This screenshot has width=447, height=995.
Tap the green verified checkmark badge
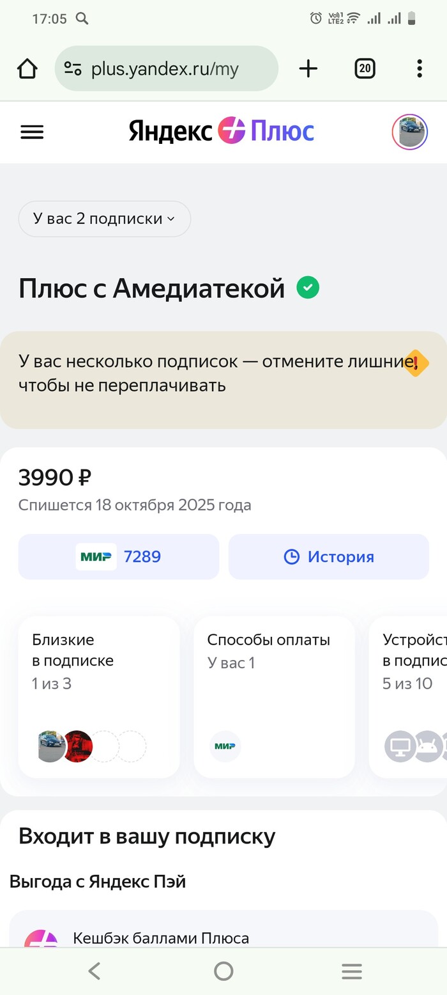308,288
